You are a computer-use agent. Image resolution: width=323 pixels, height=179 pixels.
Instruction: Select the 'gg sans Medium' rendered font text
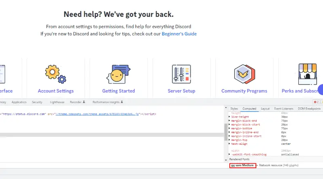coord(242,165)
